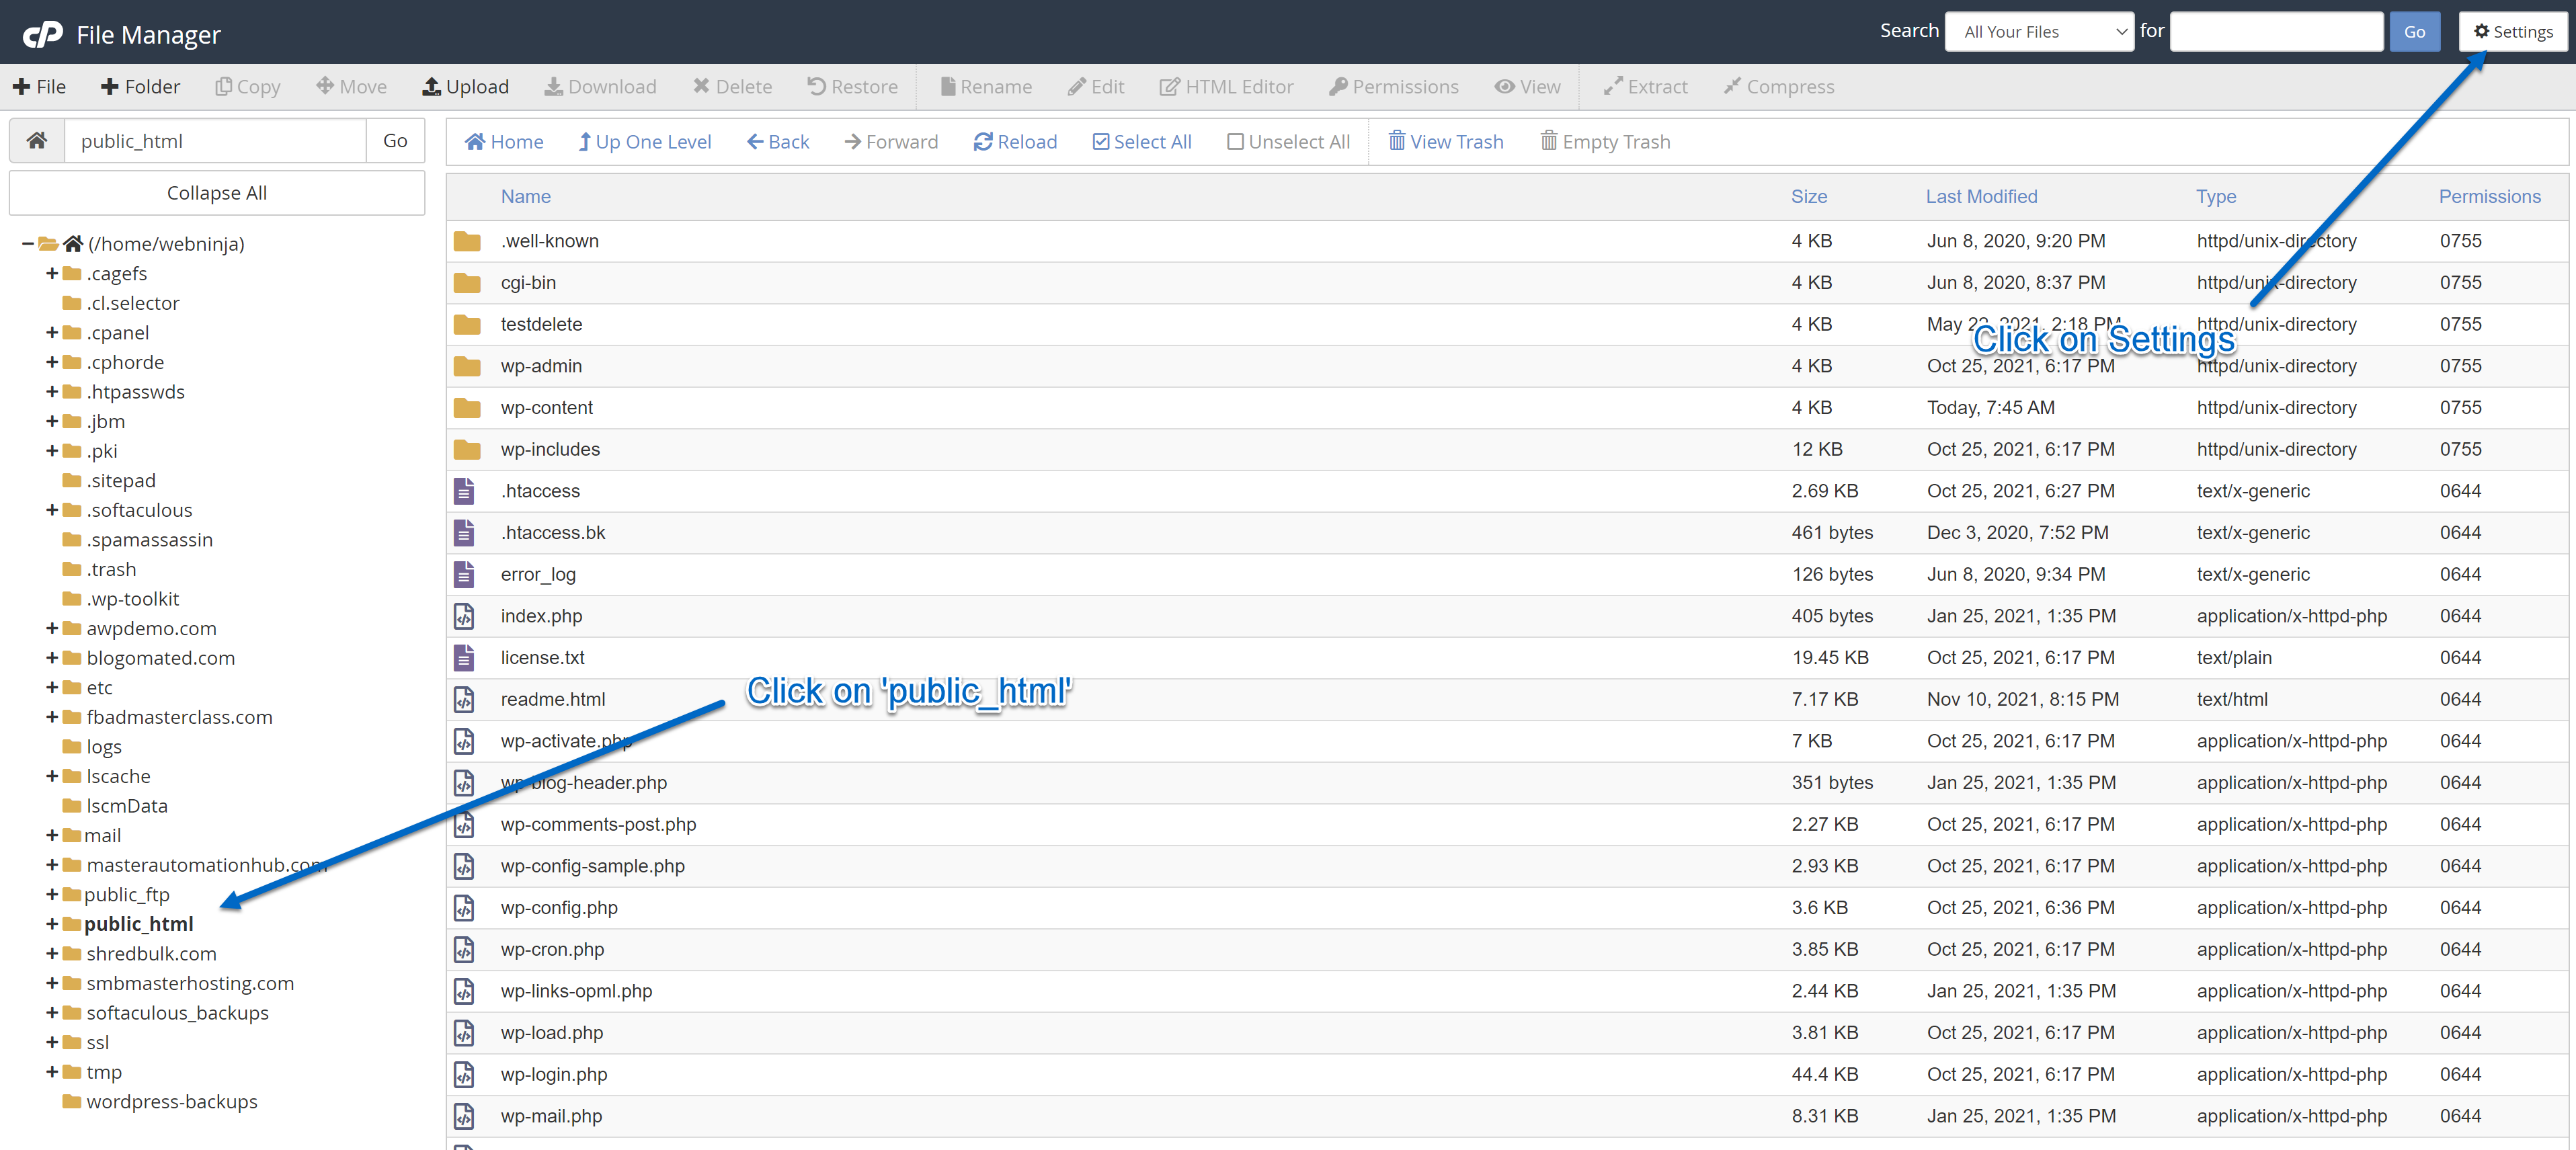Click the Copy toolbar button
Screen dimensions: 2576x1150
(x=248, y=87)
